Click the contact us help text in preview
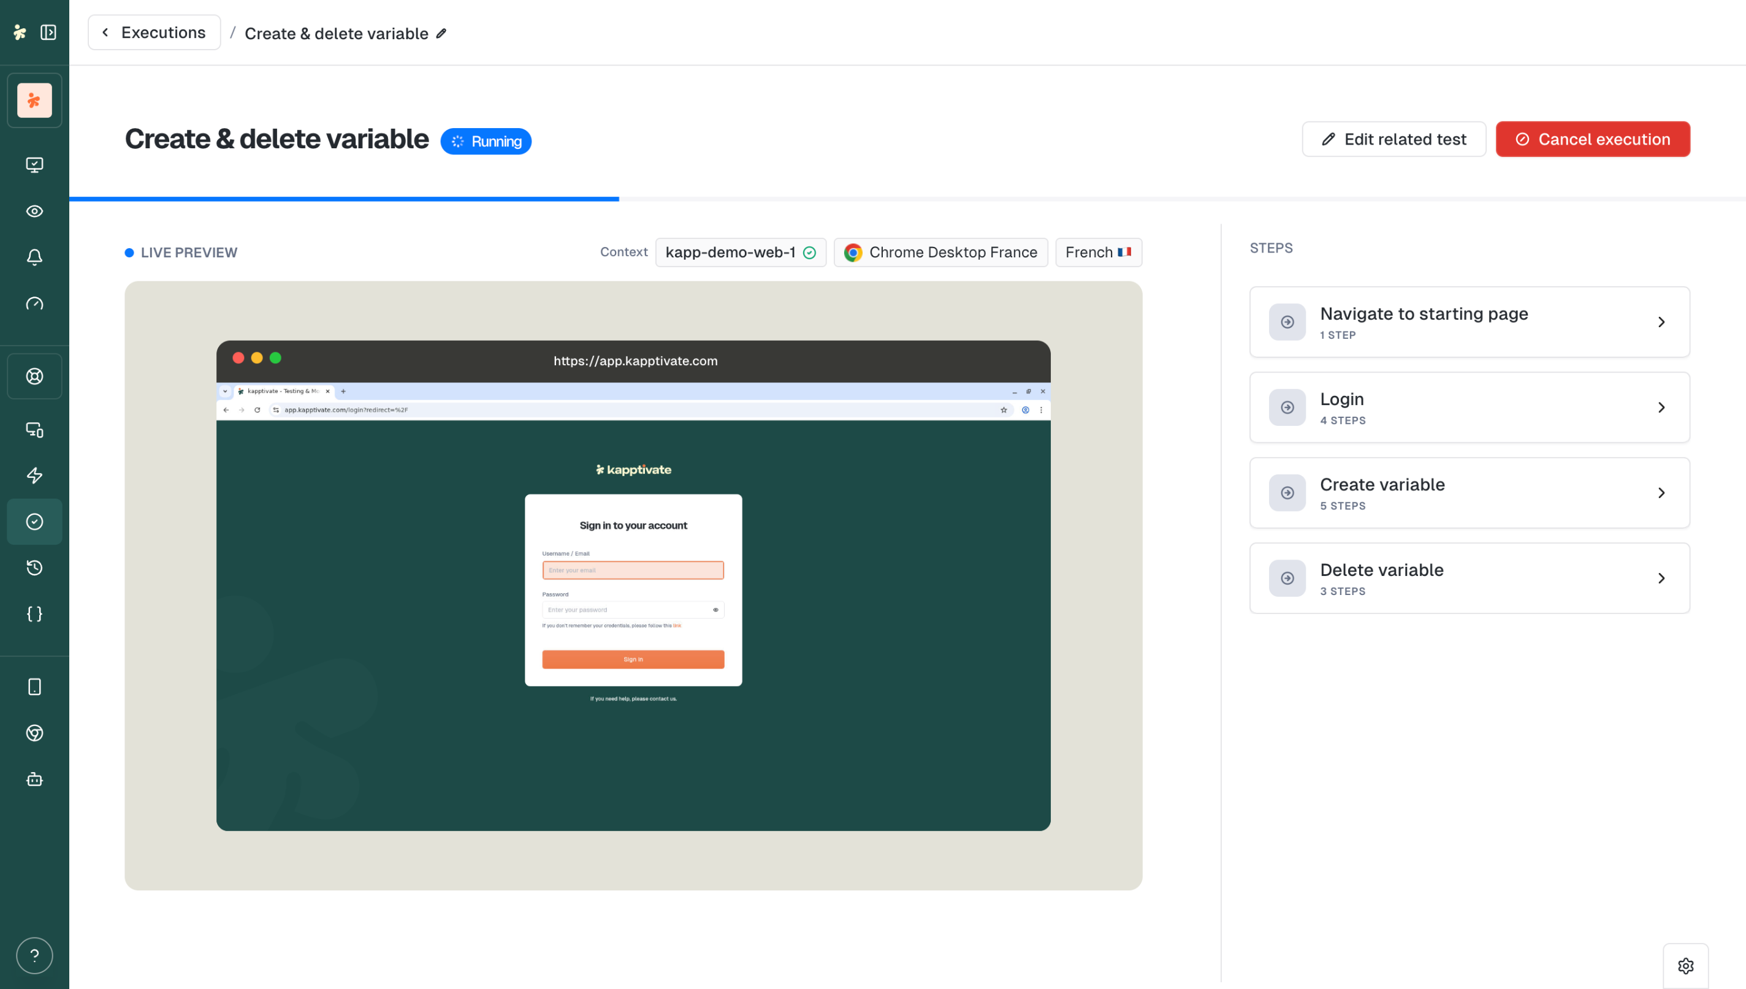 pos(633,699)
